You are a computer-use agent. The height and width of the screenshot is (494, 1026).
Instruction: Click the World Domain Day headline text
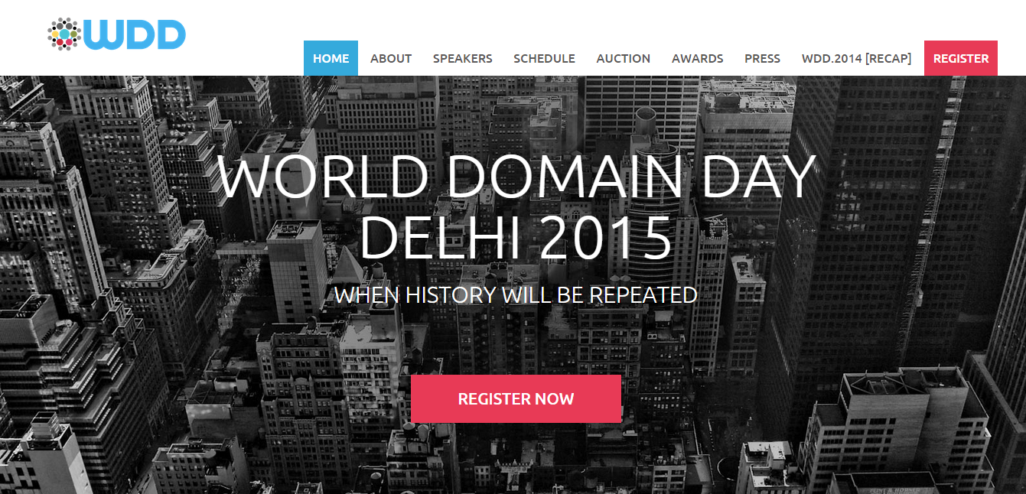pos(516,177)
